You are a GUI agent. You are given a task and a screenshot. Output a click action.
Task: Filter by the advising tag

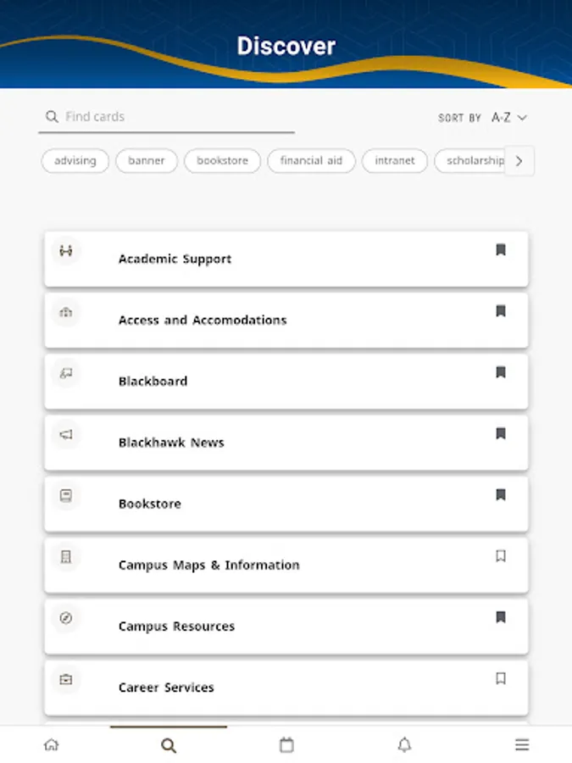75,160
